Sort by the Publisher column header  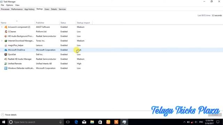point(47,23)
